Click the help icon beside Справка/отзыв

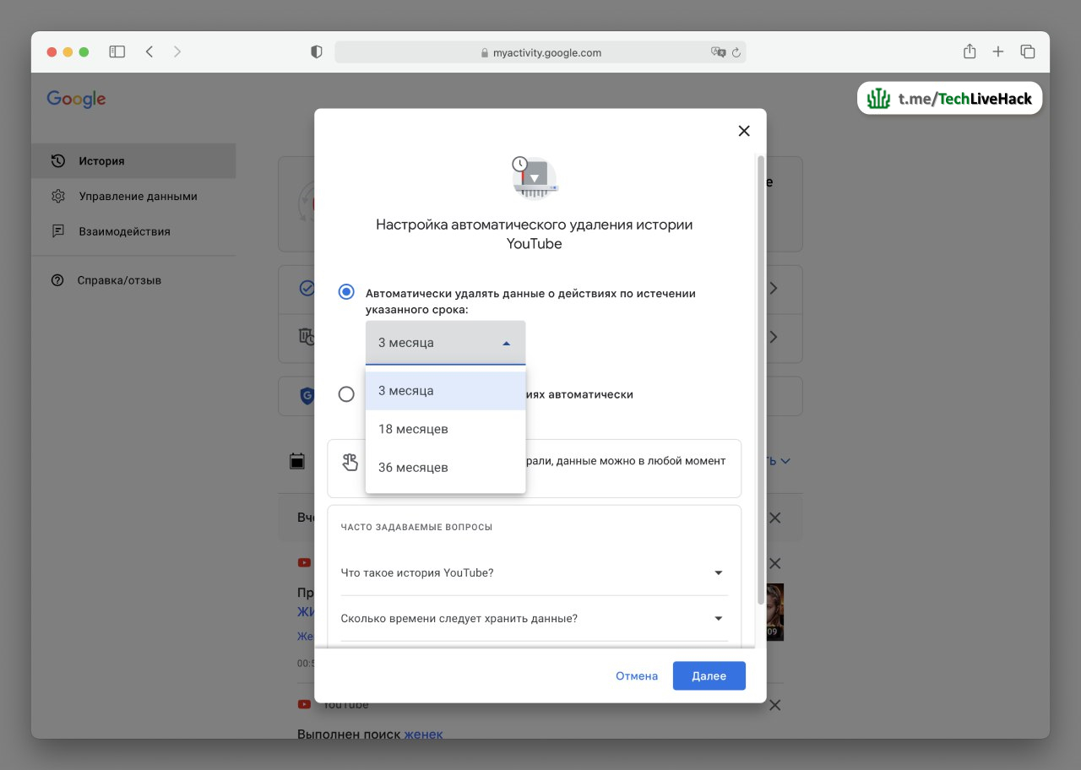tap(57, 280)
